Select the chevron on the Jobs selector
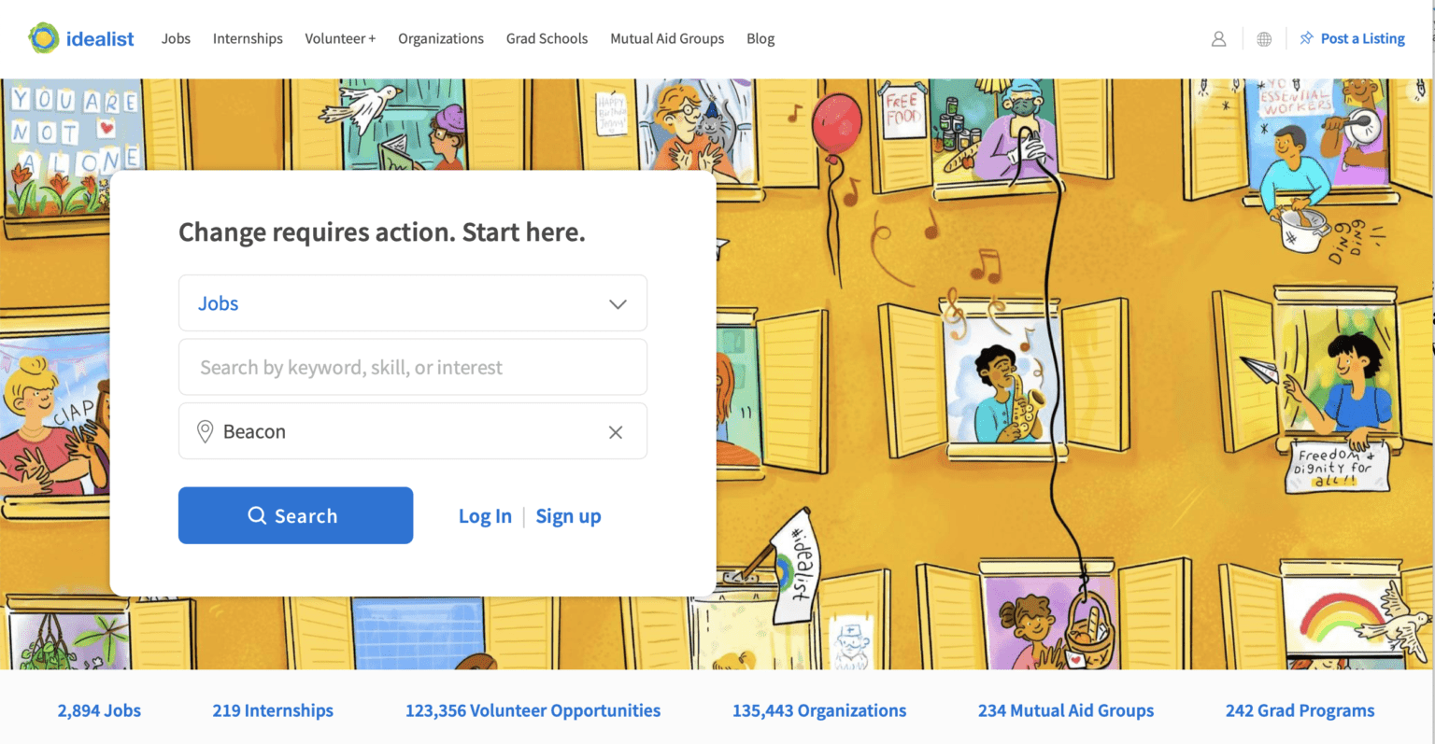Image resolution: width=1435 pixels, height=744 pixels. pyautogui.click(x=618, y=303)
